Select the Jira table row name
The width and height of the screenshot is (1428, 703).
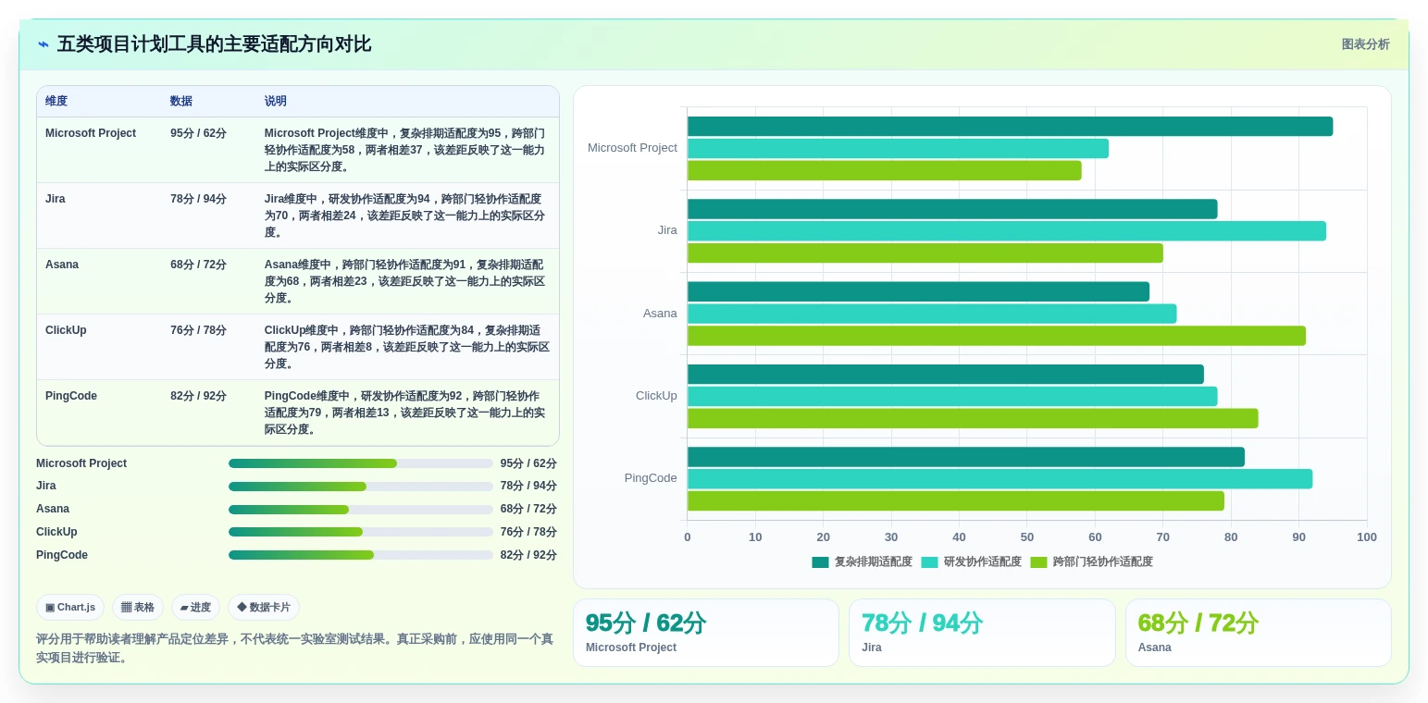click(56, 199)
